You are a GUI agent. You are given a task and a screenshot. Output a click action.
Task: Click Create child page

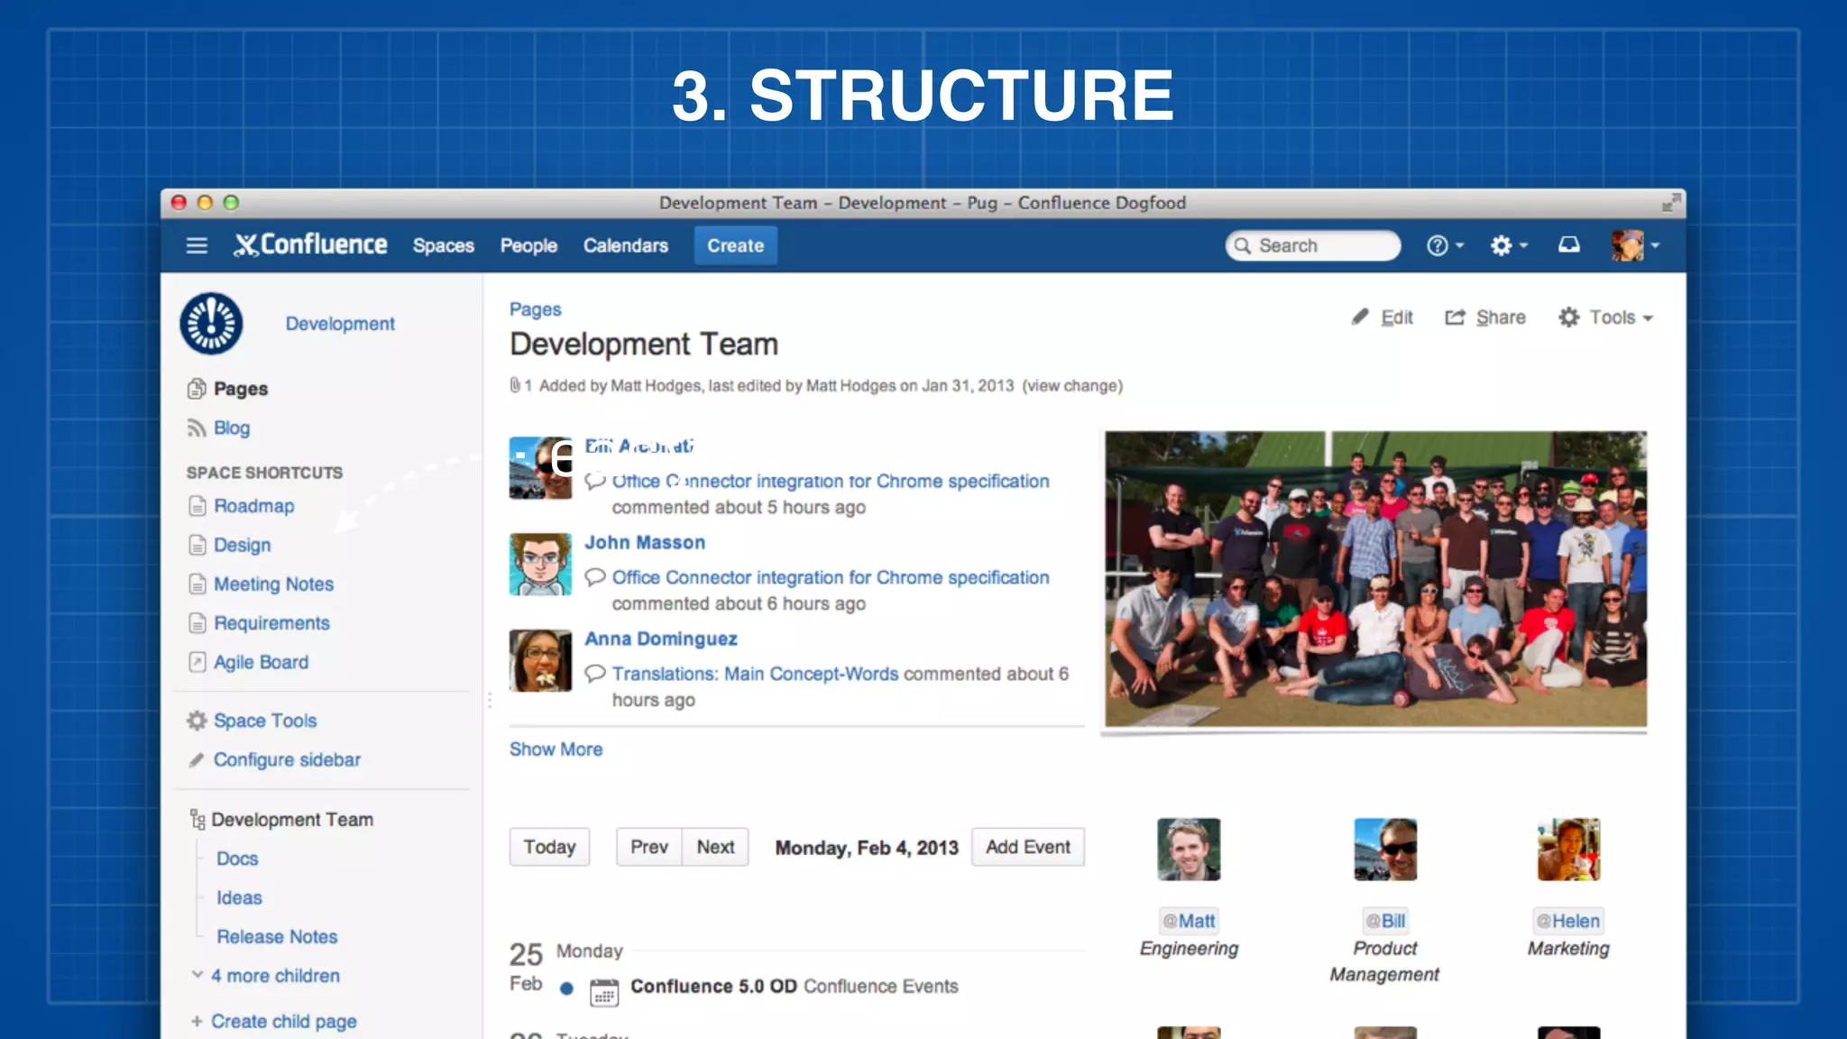[x=283, y=1021]
